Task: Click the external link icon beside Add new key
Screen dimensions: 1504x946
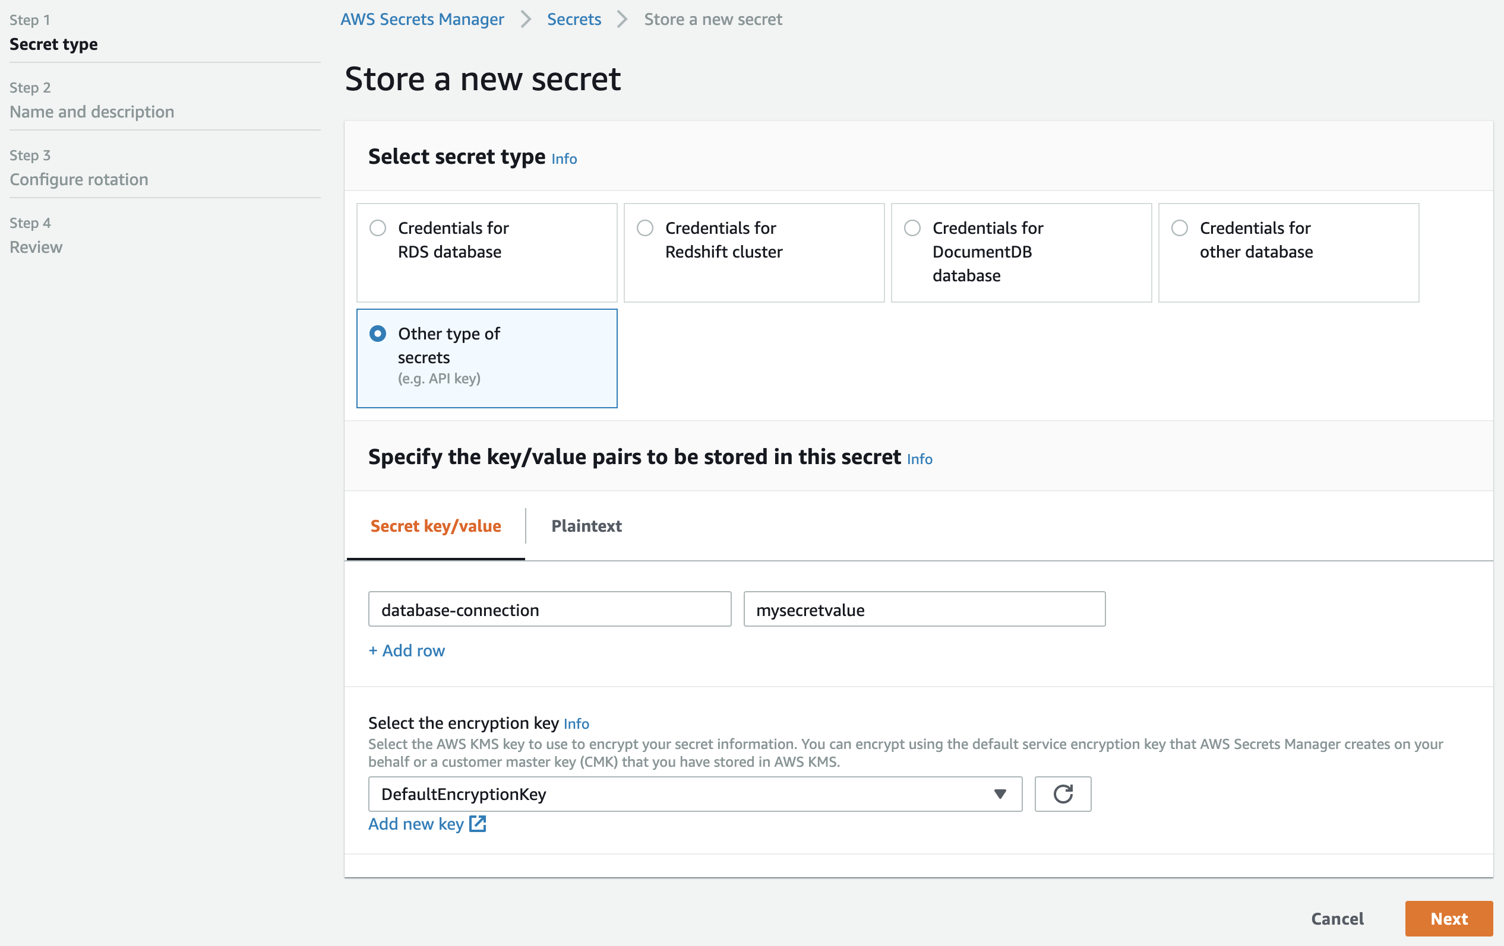Action: 478,824
